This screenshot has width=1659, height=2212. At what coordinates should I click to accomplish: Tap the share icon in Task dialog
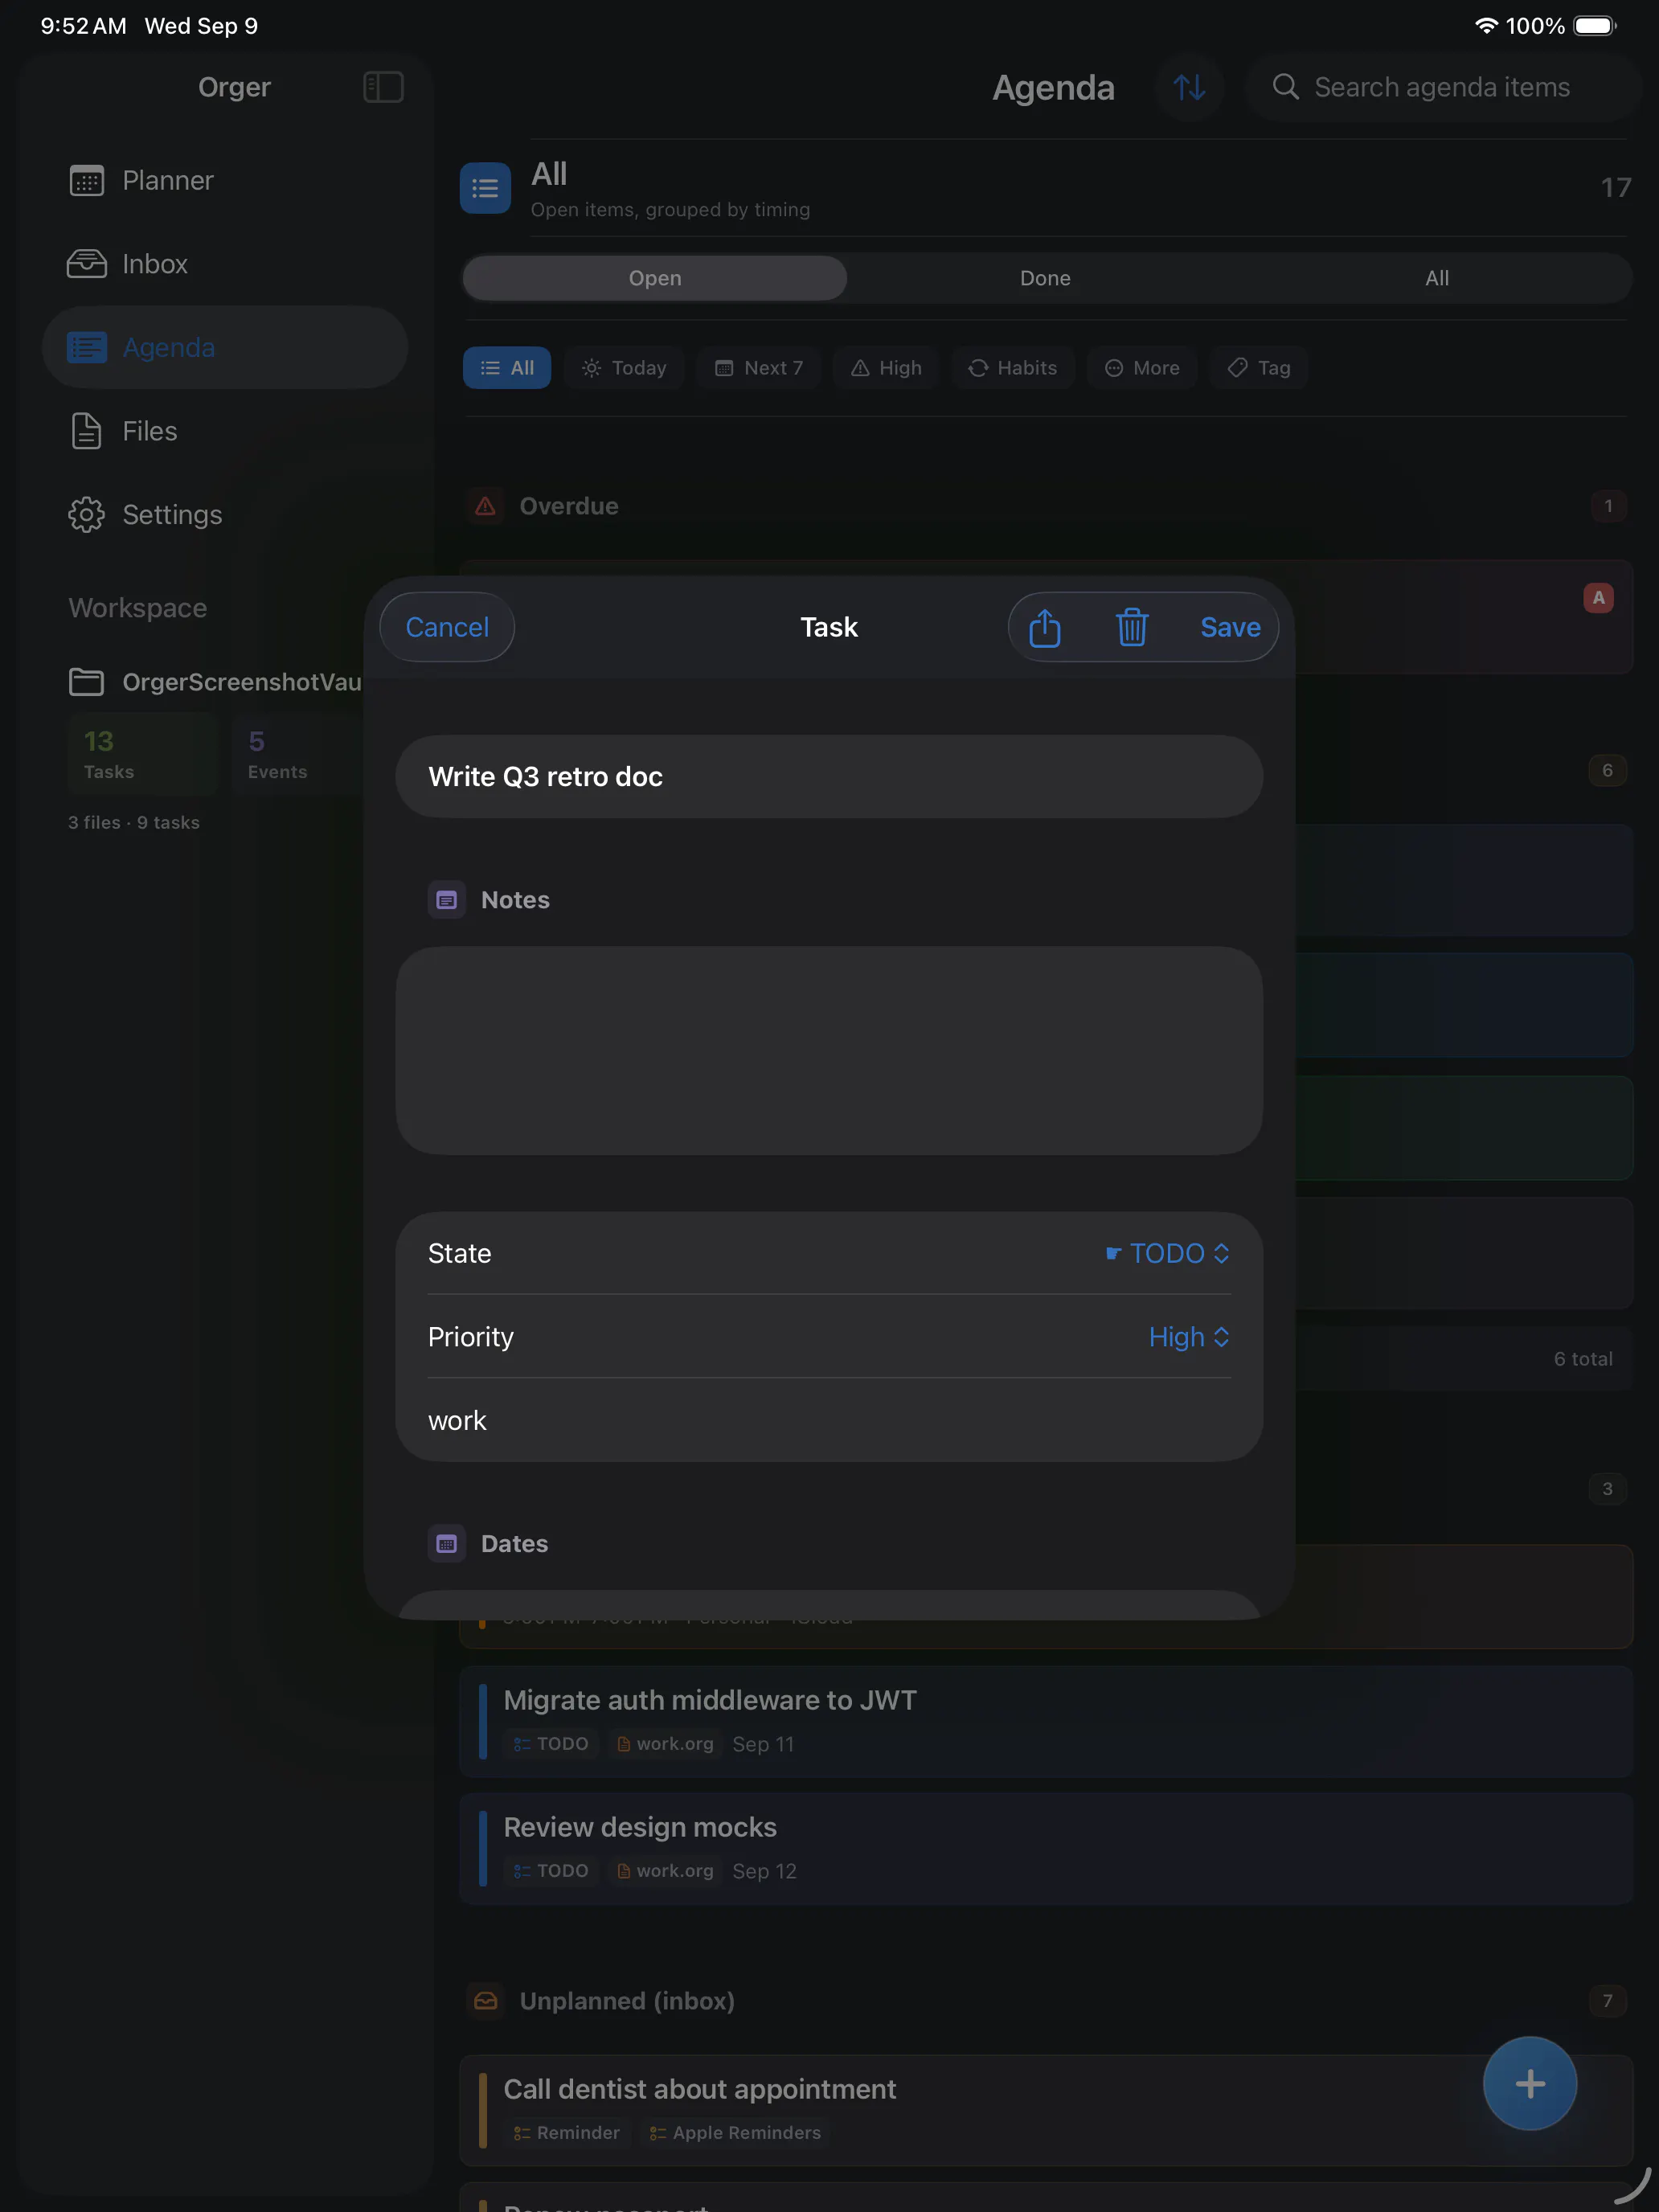[1044, 627]
